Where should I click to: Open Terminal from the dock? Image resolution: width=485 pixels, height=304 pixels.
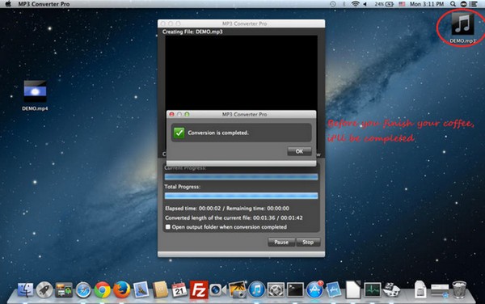tap(295, 290)
